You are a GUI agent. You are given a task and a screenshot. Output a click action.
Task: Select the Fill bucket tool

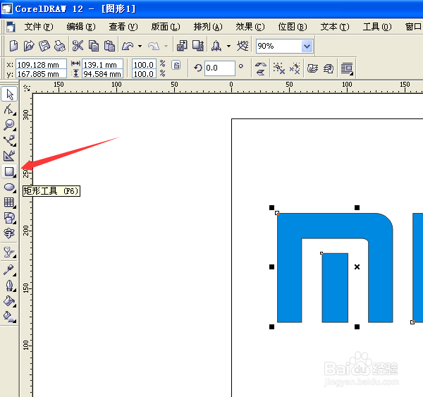tap(10, 300)
